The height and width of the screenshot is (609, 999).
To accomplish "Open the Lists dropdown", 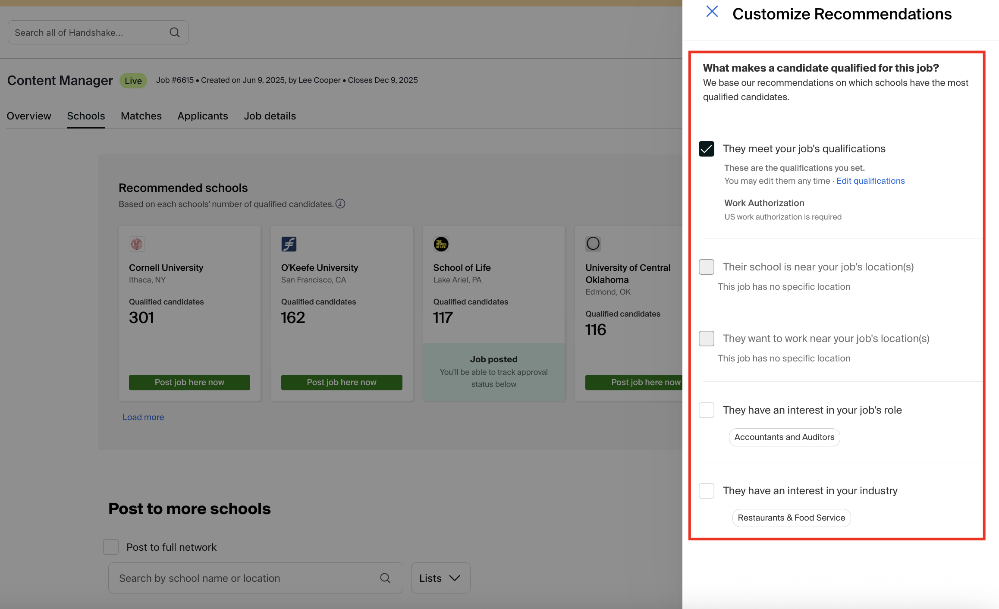I will [x=440, y=578].
